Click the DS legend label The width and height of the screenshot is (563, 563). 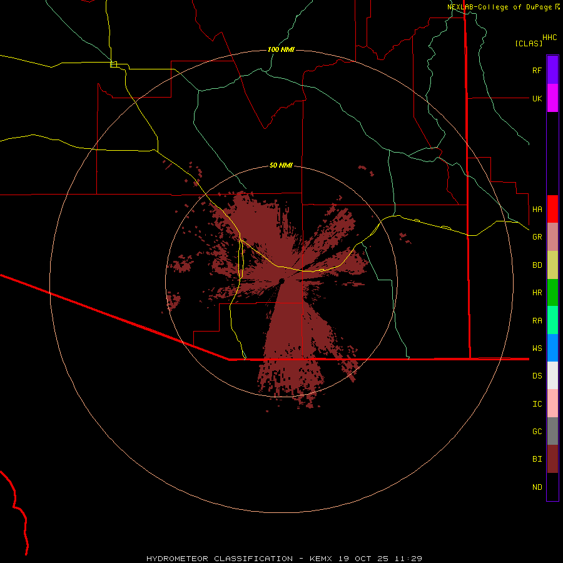click(x=537, y=375)
